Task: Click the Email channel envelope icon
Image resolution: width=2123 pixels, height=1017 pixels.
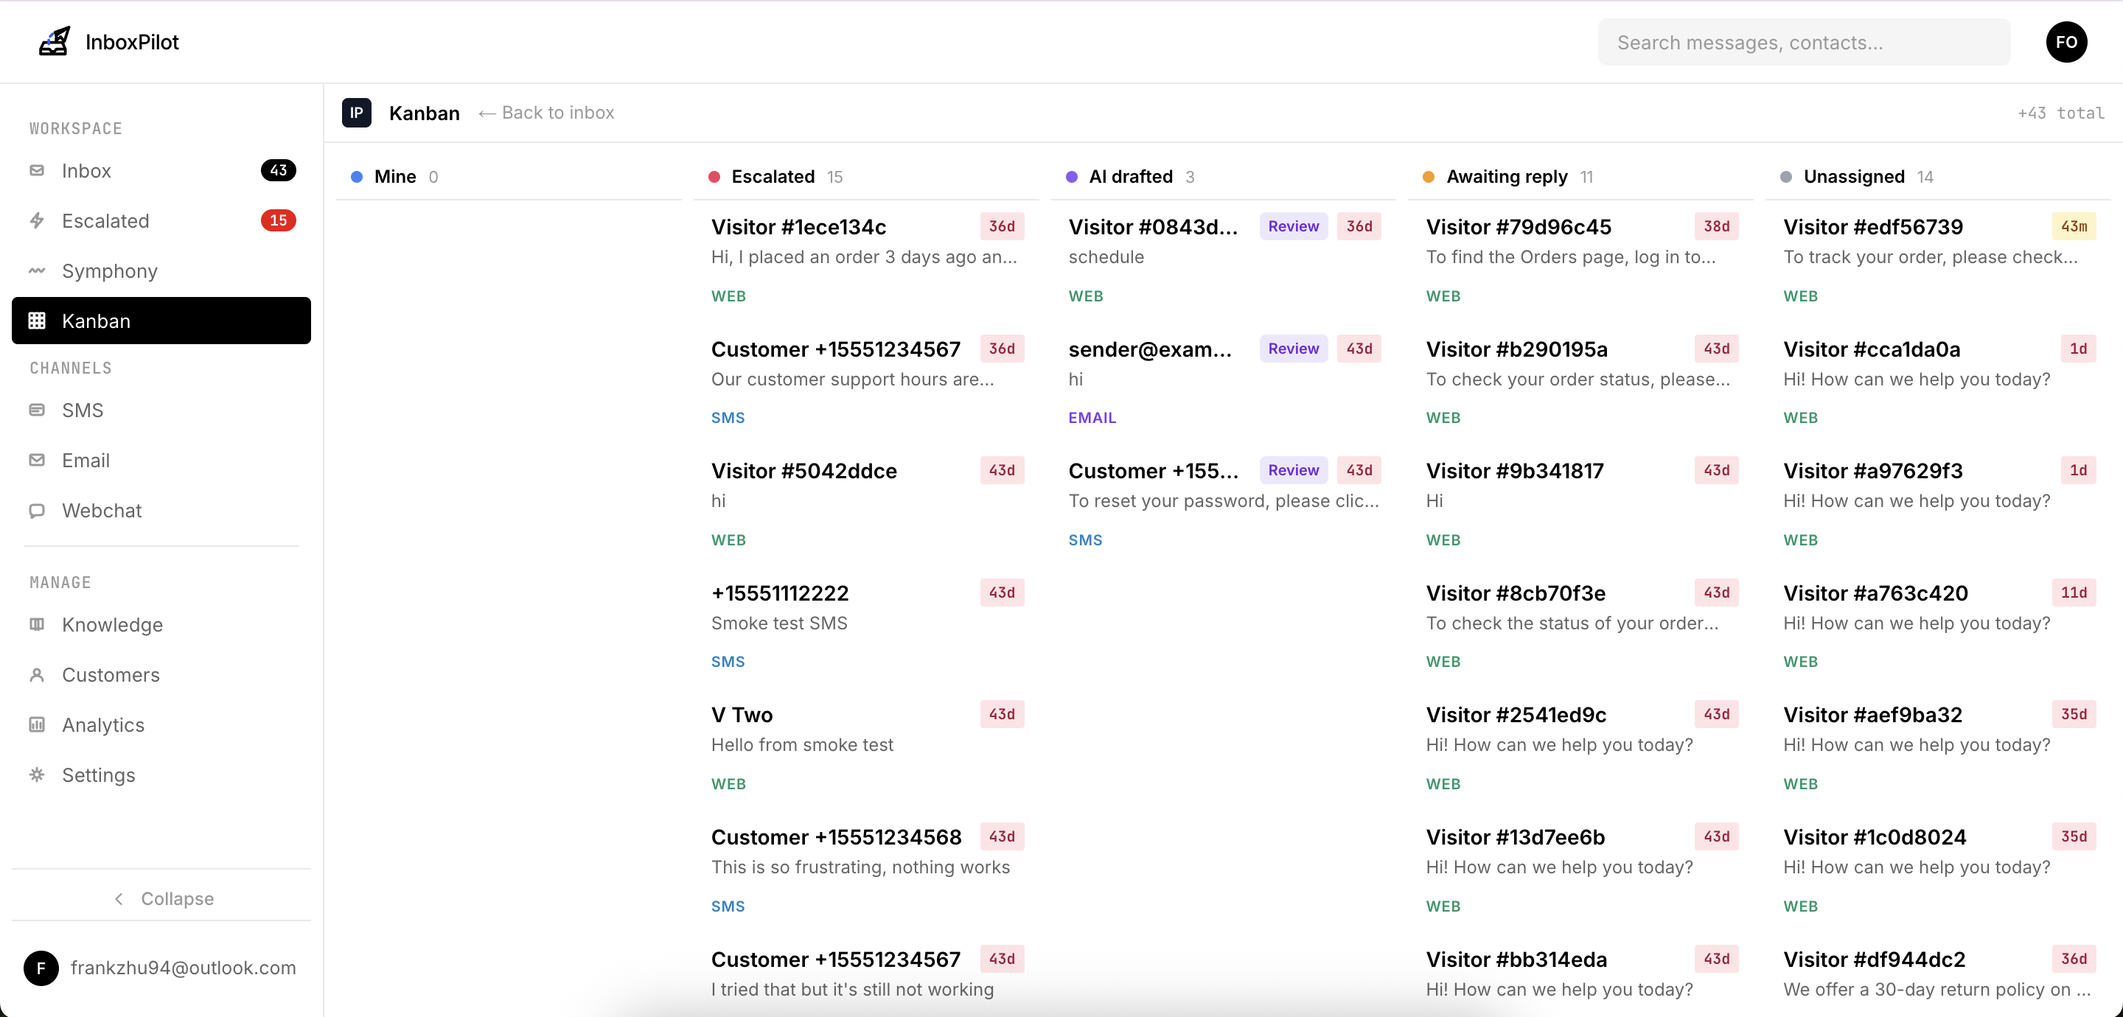Action: (x=37, y=461)
